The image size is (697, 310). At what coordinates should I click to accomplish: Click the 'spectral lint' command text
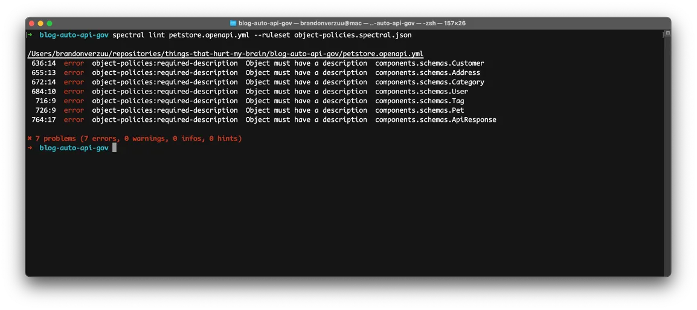tap(139, 35)
